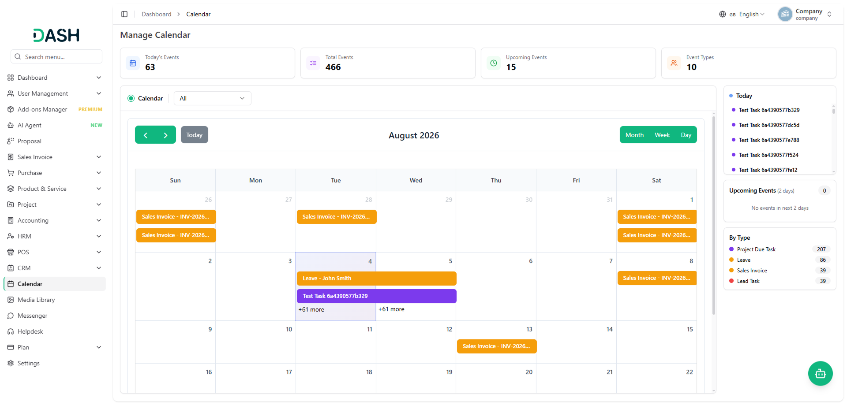Open Proposal in sidebar

click(x=55, y=141)
